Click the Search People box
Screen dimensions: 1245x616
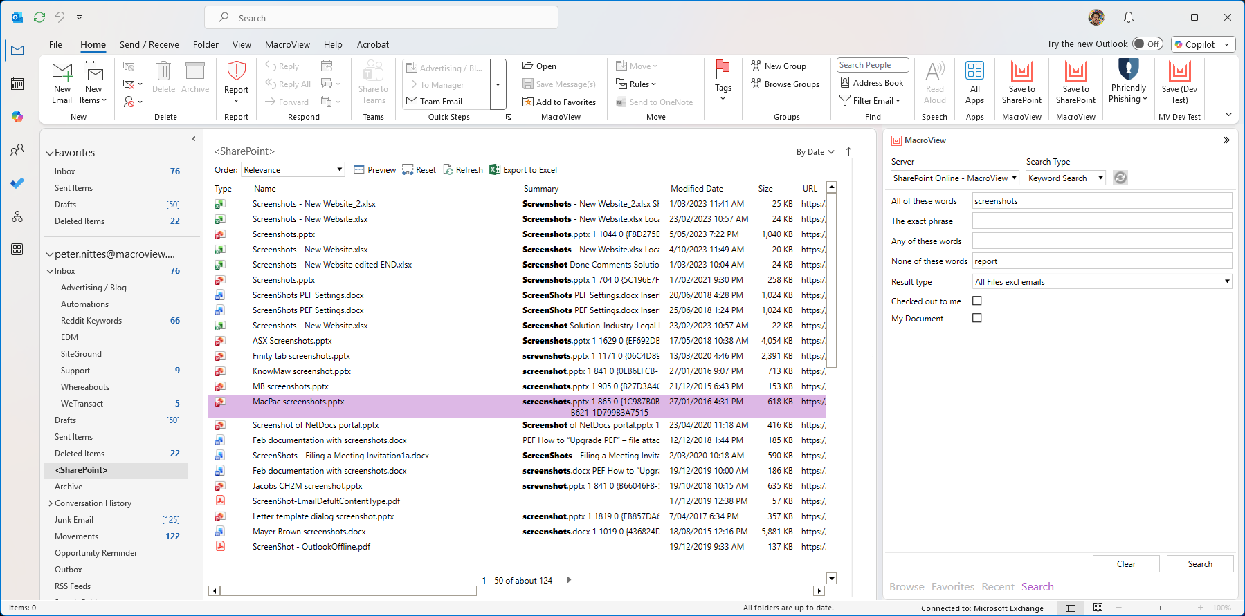coord(873,65)
